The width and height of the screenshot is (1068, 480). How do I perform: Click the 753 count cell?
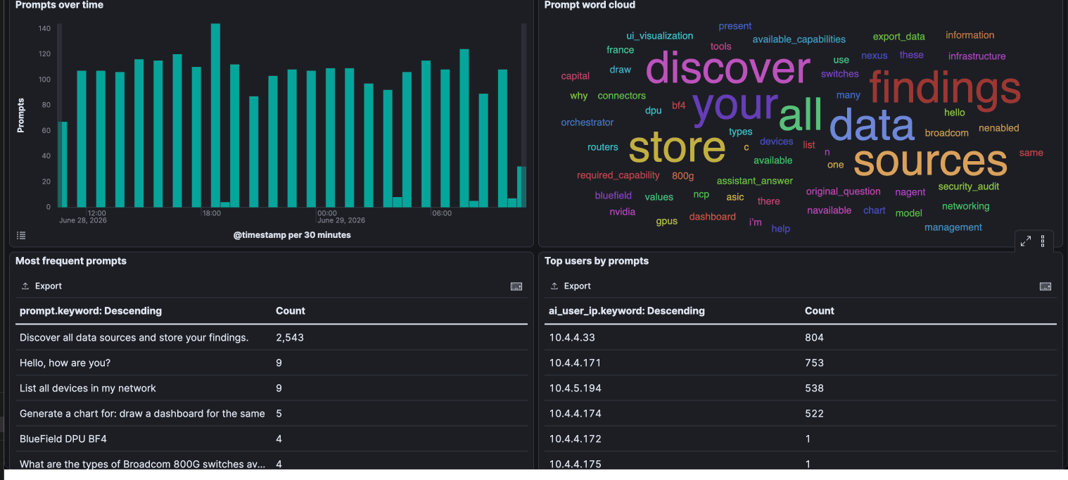pyautogui.click(x=815, y=363)
